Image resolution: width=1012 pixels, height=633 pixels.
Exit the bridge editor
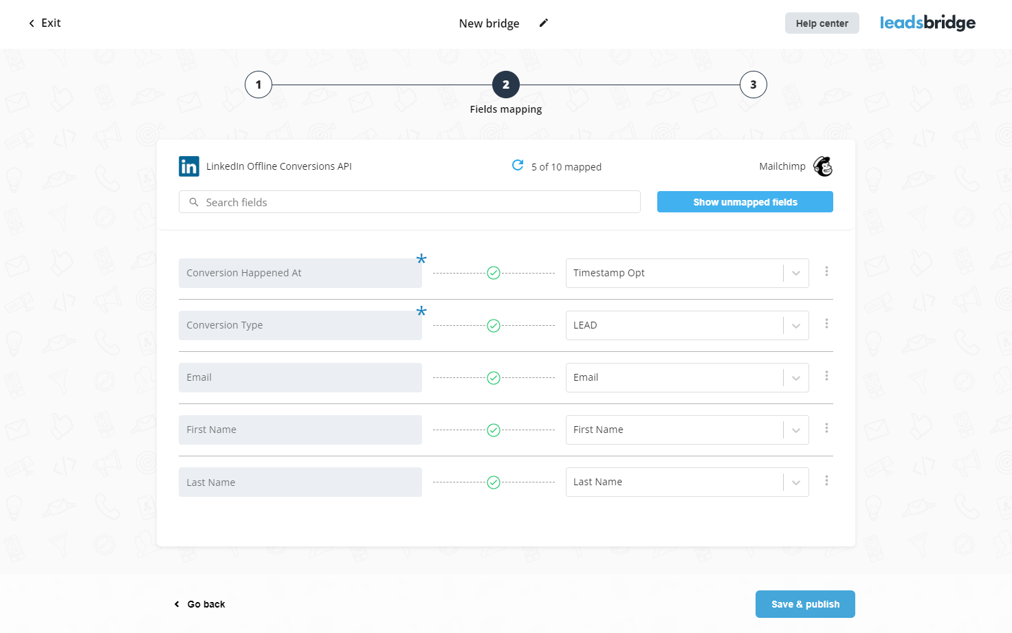point(45,23)
